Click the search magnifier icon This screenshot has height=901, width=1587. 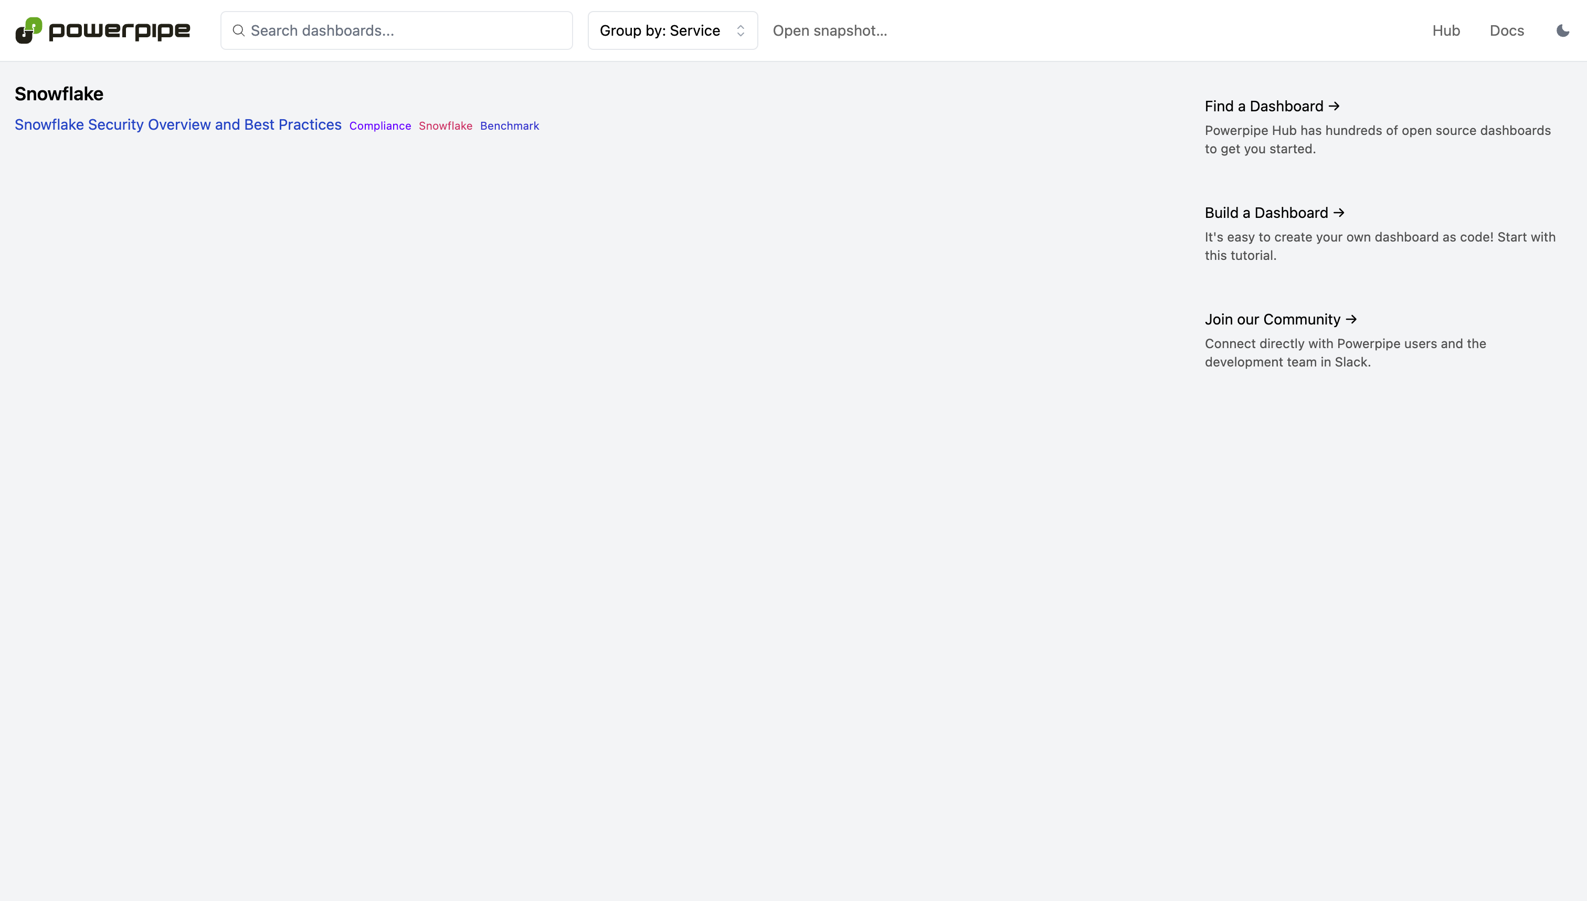[238, 30]
